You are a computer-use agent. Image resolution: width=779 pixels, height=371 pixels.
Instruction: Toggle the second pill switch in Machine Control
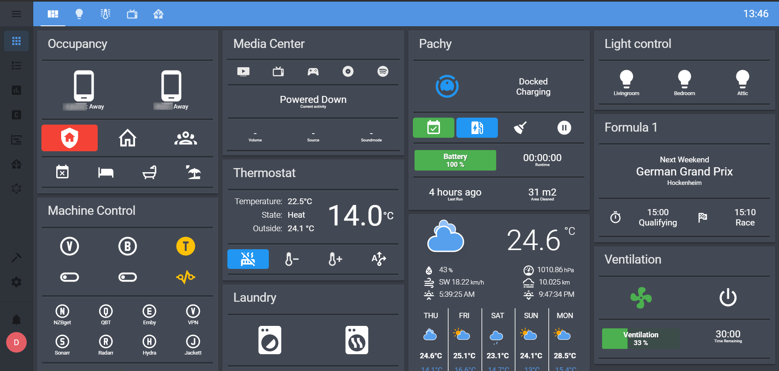click(128, 277)
